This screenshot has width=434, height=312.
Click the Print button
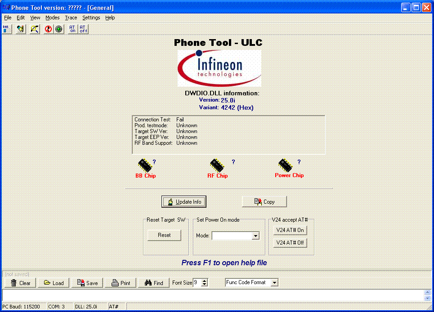(x=121, y=283)
